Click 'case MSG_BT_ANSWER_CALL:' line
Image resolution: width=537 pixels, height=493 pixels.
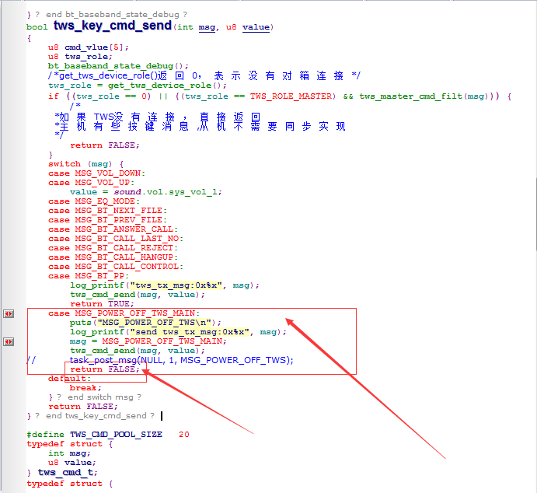113,229
